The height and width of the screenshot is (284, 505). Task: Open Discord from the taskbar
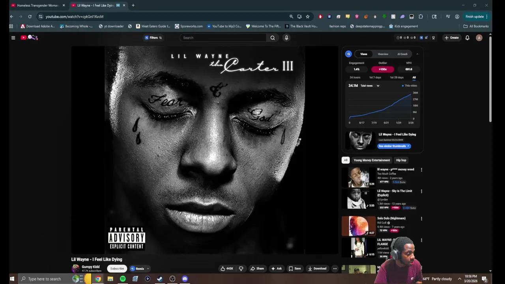coord(185,279)
